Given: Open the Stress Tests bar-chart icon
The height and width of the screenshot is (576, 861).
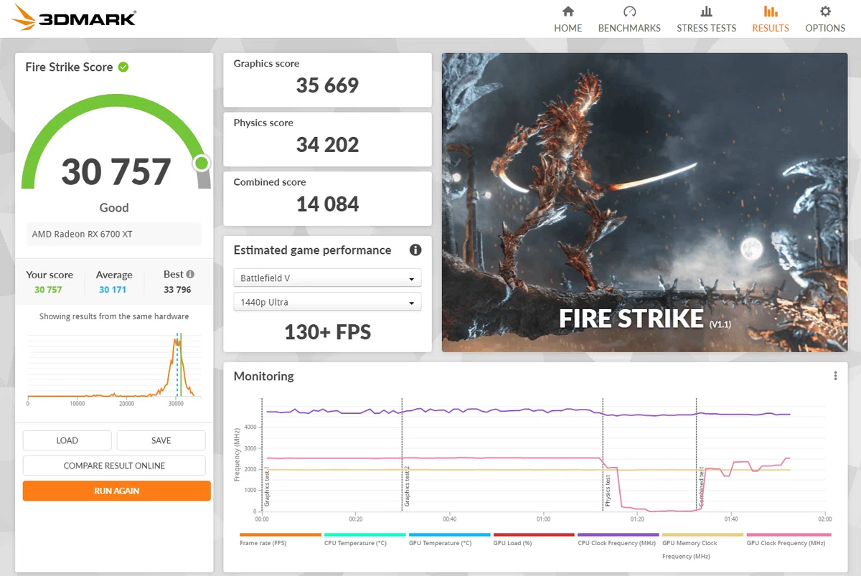Looking at the screenshot, I should pyautogui.click(x=707, y=11).
